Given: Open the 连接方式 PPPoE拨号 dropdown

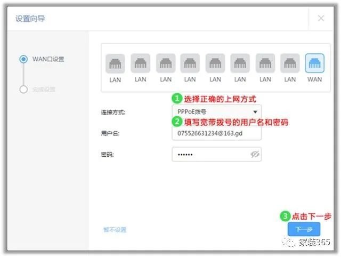Looking at the screenshot, I should click(x=217, y=112).
